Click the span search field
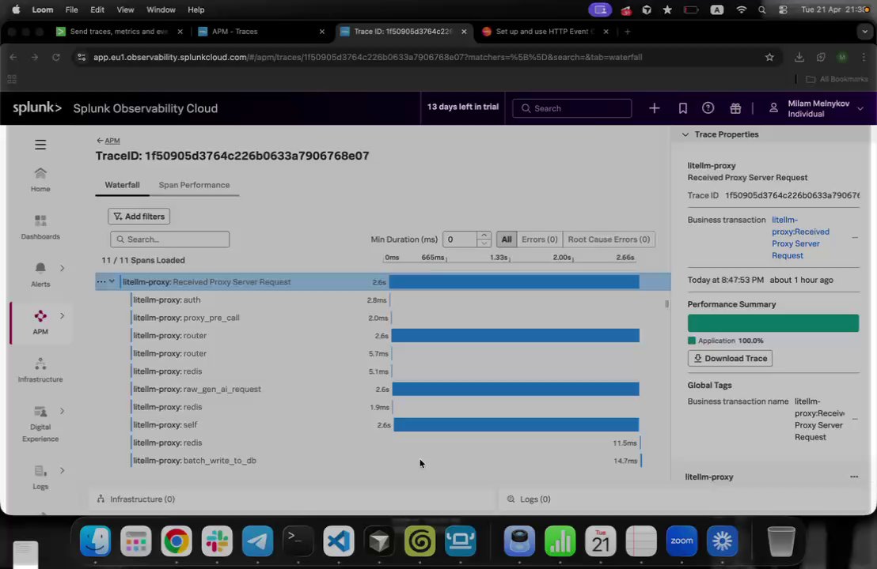 [169, 239]
